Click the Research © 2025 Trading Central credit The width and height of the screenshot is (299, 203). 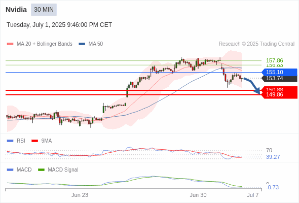tap(256, 44)
